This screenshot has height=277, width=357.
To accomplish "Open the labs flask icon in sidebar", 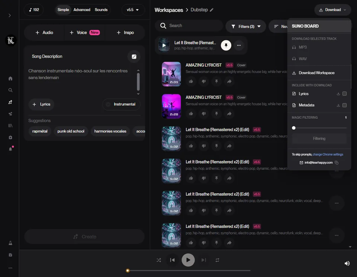I will 10,243.
